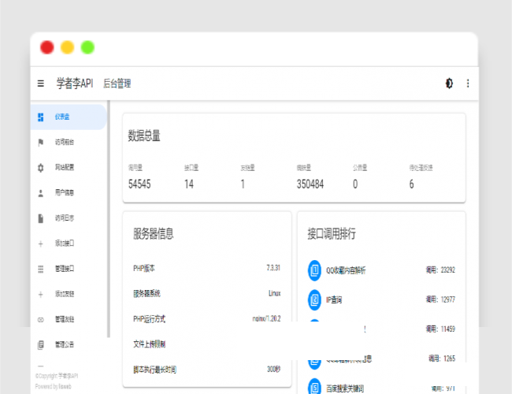Open the 仪表盘 dashboard menu item
Viewport: 512px width, 394px height.
point(69,117)
